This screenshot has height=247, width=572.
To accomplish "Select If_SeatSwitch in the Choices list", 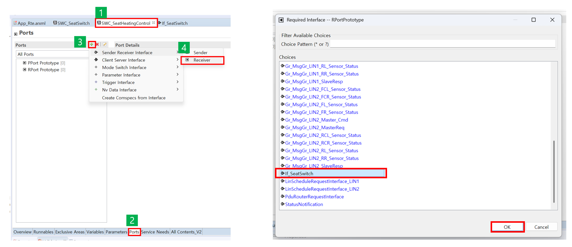I will [299, 174].
